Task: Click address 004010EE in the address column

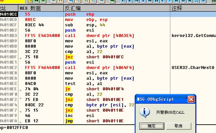Action: (x=9, y=89)
